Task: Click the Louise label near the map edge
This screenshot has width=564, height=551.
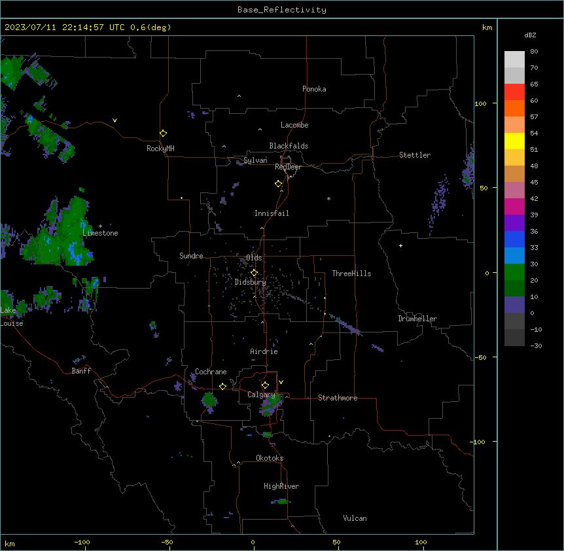Action: pos(12,323)
